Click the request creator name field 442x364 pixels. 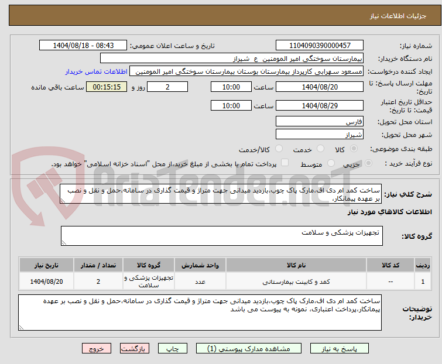coord(246,71)
